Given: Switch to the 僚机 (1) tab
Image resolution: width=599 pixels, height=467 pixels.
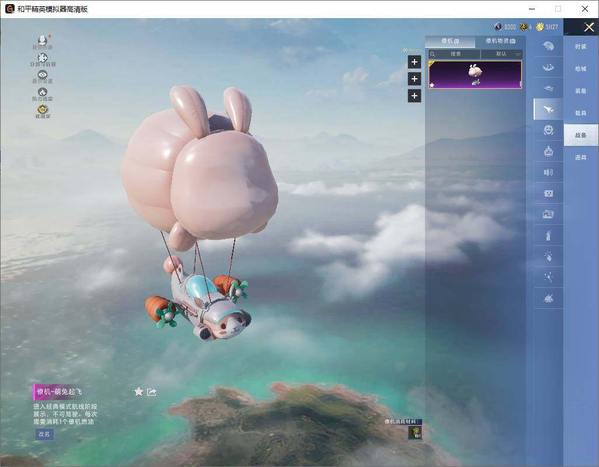Looking at the screenshot, I should [450, 41].
